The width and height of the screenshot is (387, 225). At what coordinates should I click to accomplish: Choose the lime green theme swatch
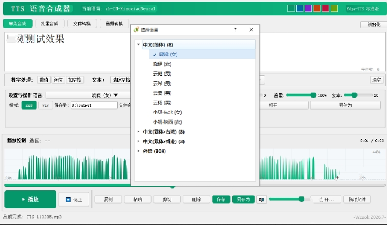pyautogui.click(x=334, y=9)
